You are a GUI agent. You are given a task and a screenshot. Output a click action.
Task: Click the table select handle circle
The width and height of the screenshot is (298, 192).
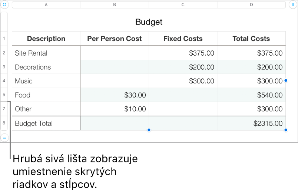click(x=4, y=5)
